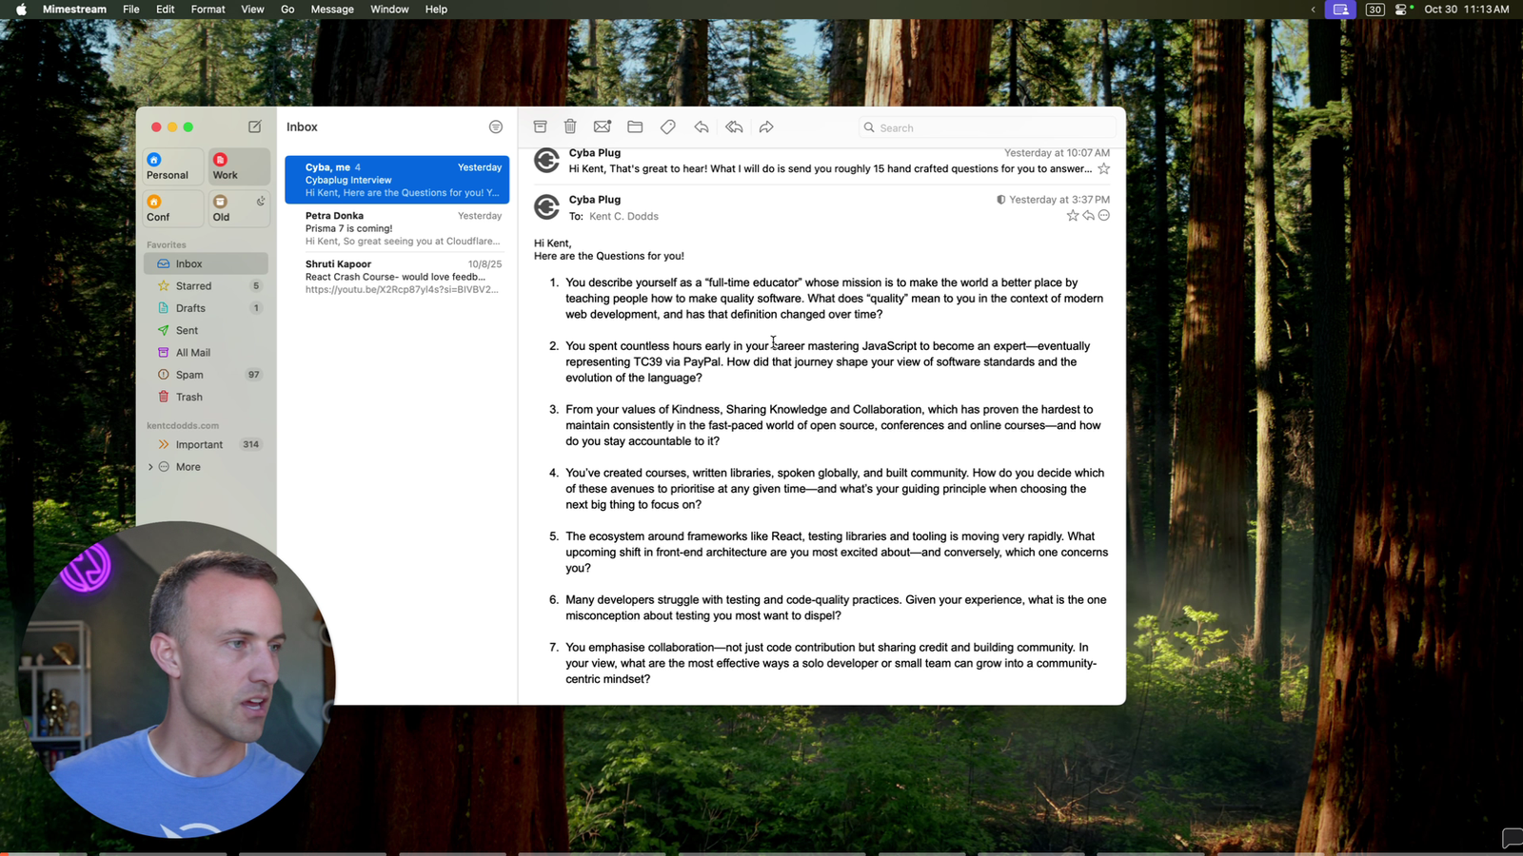Open the Message menu in menu bar

point(332,10)
